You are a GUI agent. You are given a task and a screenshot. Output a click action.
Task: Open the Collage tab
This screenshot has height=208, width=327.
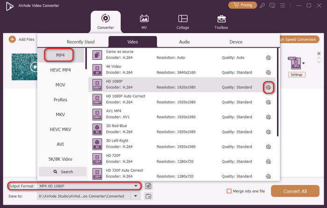[x=183, y=22]
